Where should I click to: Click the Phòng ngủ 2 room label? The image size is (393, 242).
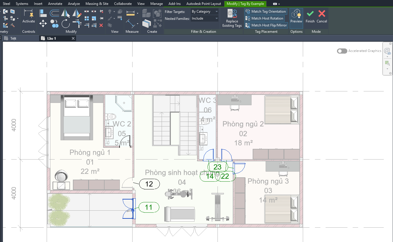(243, 124)
